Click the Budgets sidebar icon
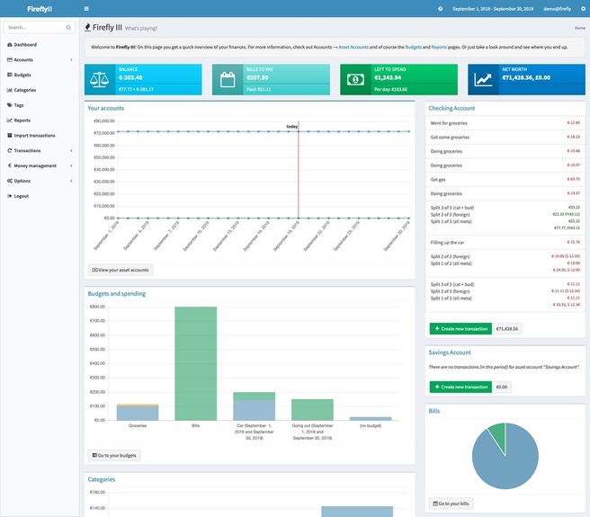Viewport: 590px width, 517px height. 9,75
